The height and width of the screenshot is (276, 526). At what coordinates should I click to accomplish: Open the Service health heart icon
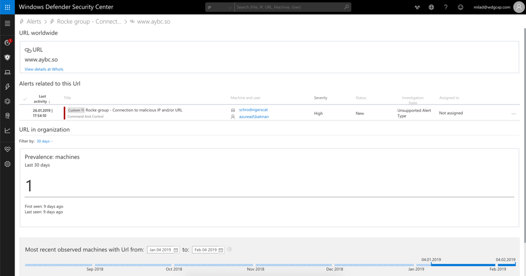coord(7,149)
